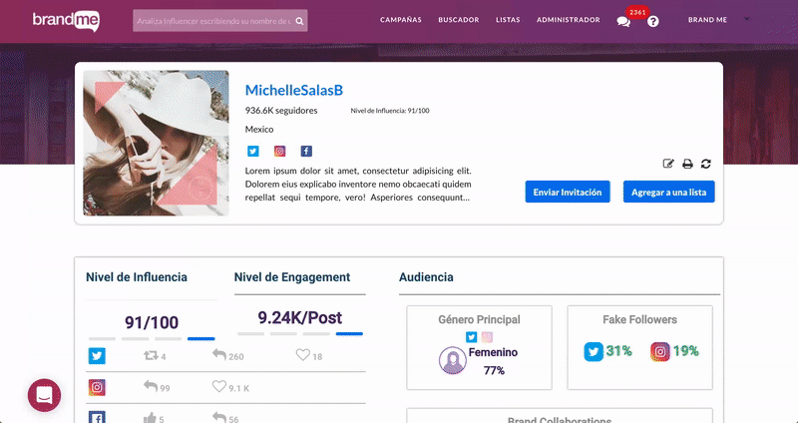Click the retweet icon showing 4
The width and height of the screenshot is (798, 423).
[151, 355]
